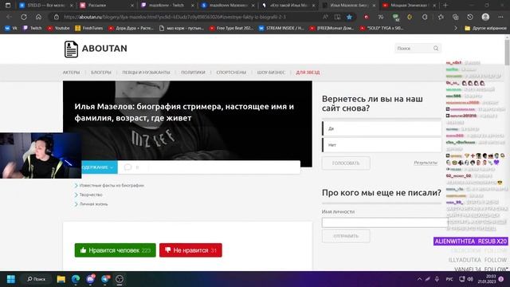Open the Twitch bookmark
The height and width of the screenshot is (287, 510).
pyautogui.click(x=32, y=29)
